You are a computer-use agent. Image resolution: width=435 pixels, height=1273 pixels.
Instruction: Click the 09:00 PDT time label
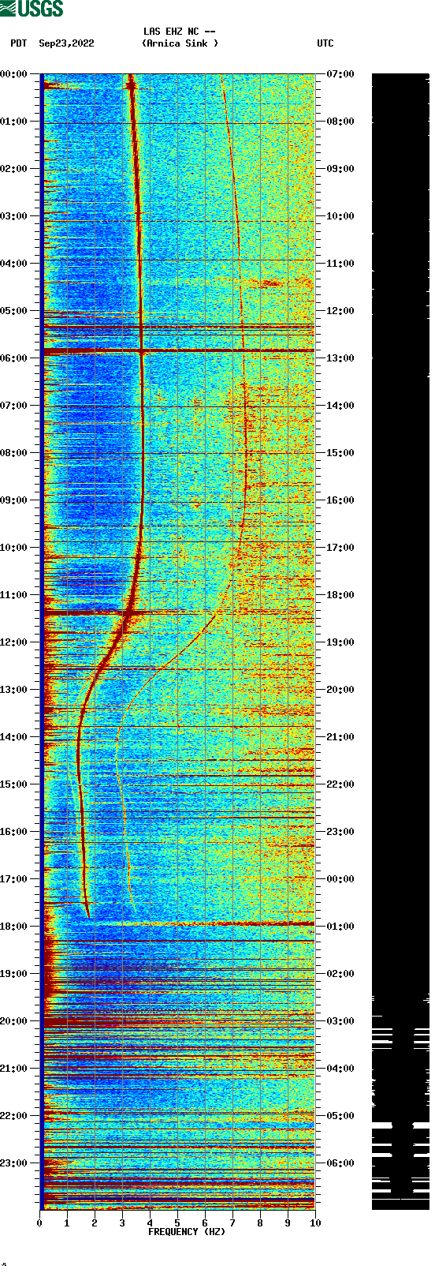pyautogui.click(x=13, y=500)
